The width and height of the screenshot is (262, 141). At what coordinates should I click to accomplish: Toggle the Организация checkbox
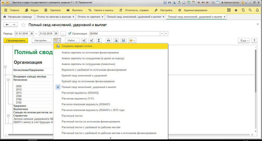click(70, 33)
